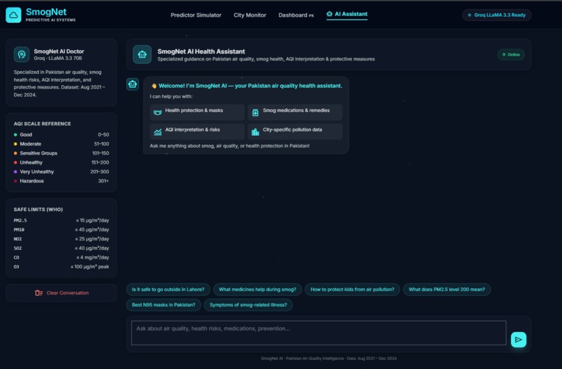Click the SmogNet AI Doctor head icon
562x369 pixels.
tap(22, 54)
